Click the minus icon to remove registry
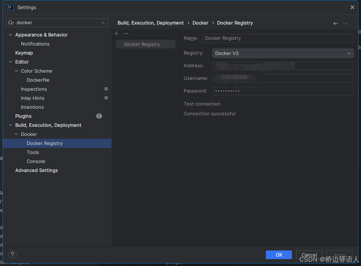The width and height of the screenshot is (361, 266). tap(126, 33)
